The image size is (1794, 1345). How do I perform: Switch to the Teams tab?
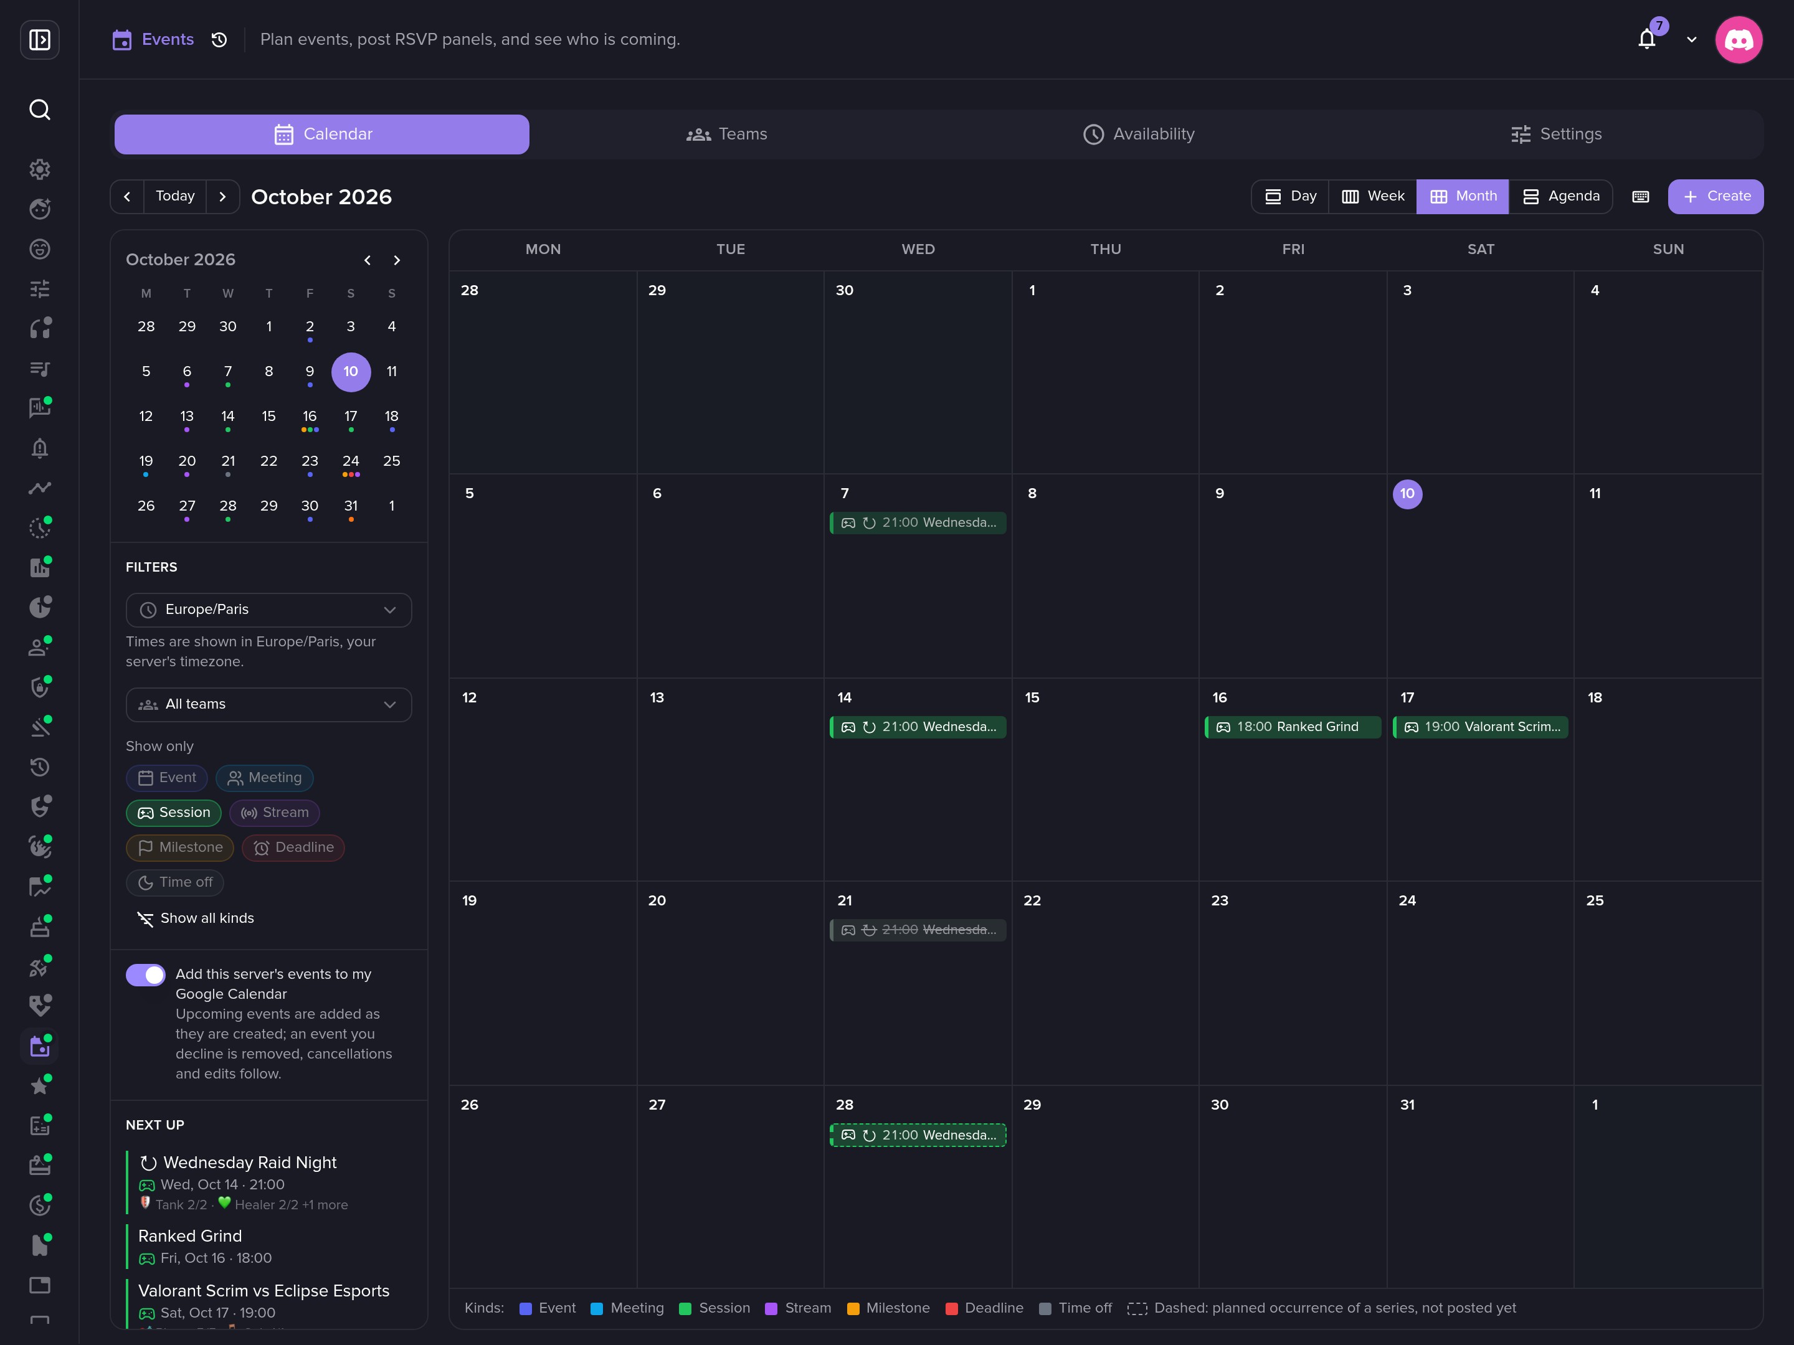click(727, 134)
